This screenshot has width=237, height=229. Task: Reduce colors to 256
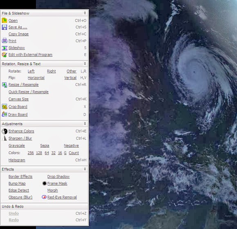tap(31, 153)
